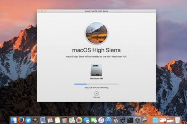Click the macOS installer icon in dock
The image size is (187, 124).
(x=144, y=120)
